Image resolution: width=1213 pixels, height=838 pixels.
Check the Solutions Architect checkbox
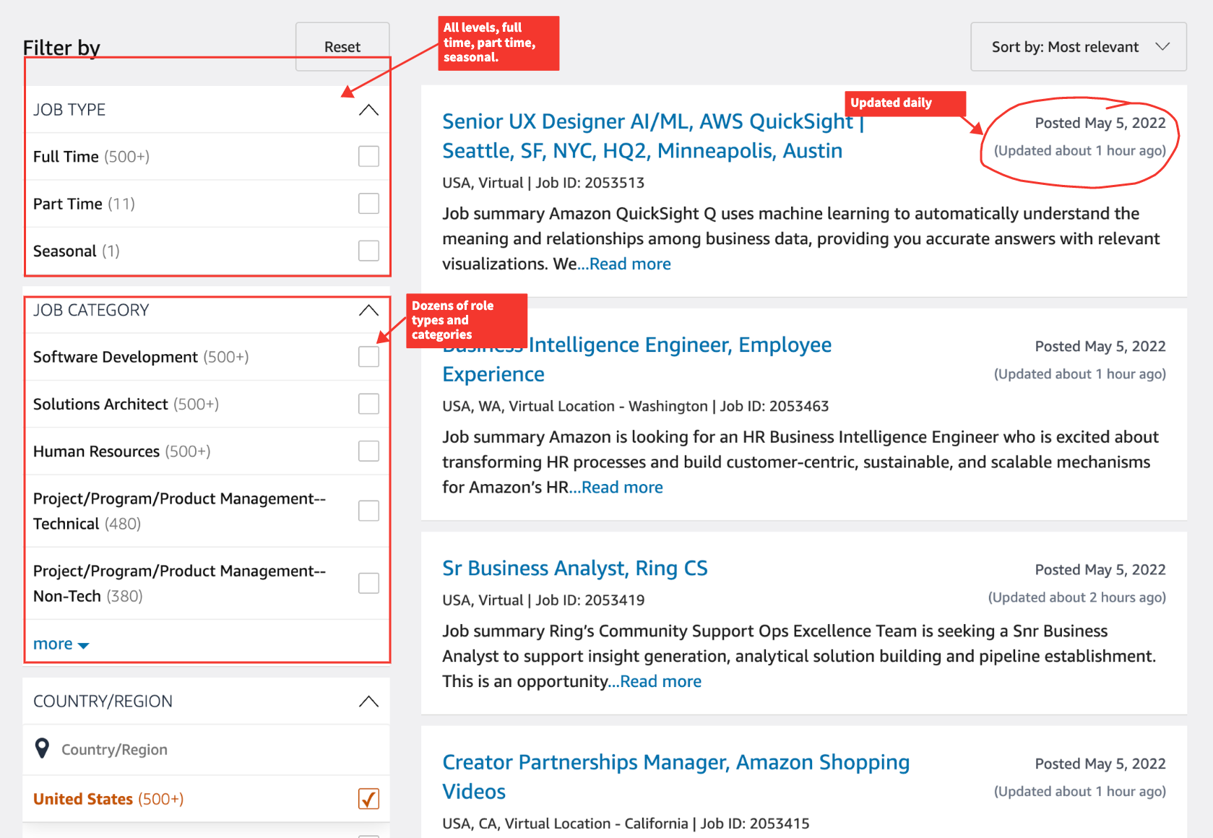368,404
